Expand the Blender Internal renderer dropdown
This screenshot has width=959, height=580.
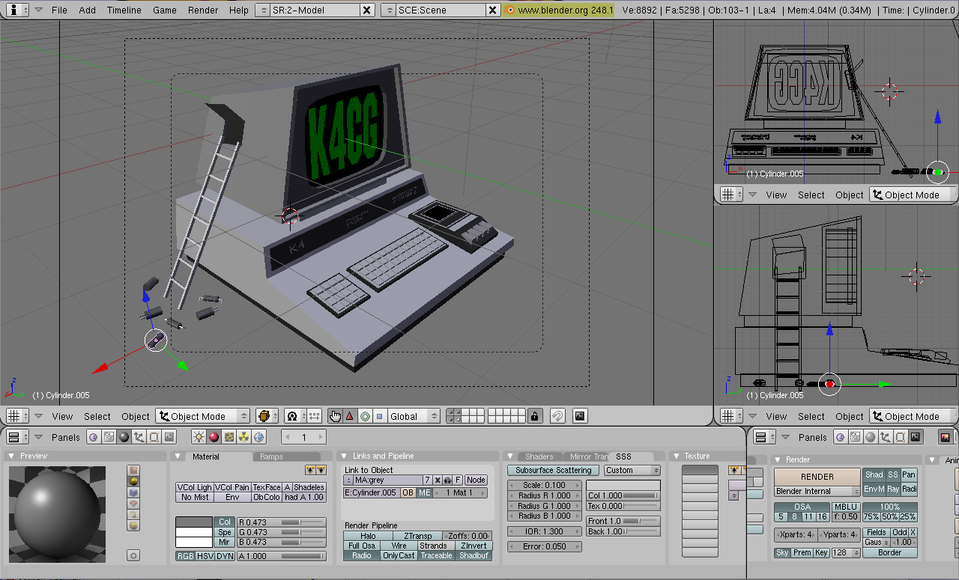(x=817, y=491)
